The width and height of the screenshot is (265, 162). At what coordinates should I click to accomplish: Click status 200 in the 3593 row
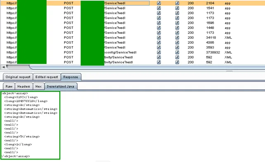point(191,47)
